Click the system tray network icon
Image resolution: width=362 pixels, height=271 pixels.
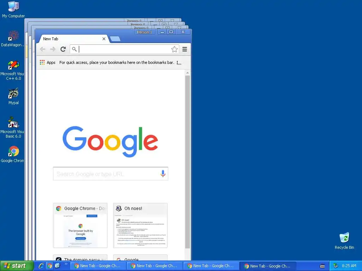click(336, 266)
